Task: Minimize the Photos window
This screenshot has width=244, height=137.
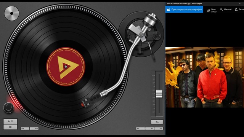Action: click(240, 3)
